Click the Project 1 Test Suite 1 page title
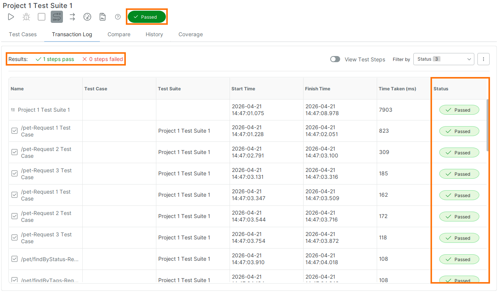The image size is (498, 292). 37,6
